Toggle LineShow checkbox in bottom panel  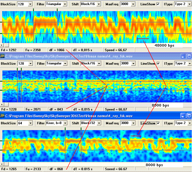(158, 123)
